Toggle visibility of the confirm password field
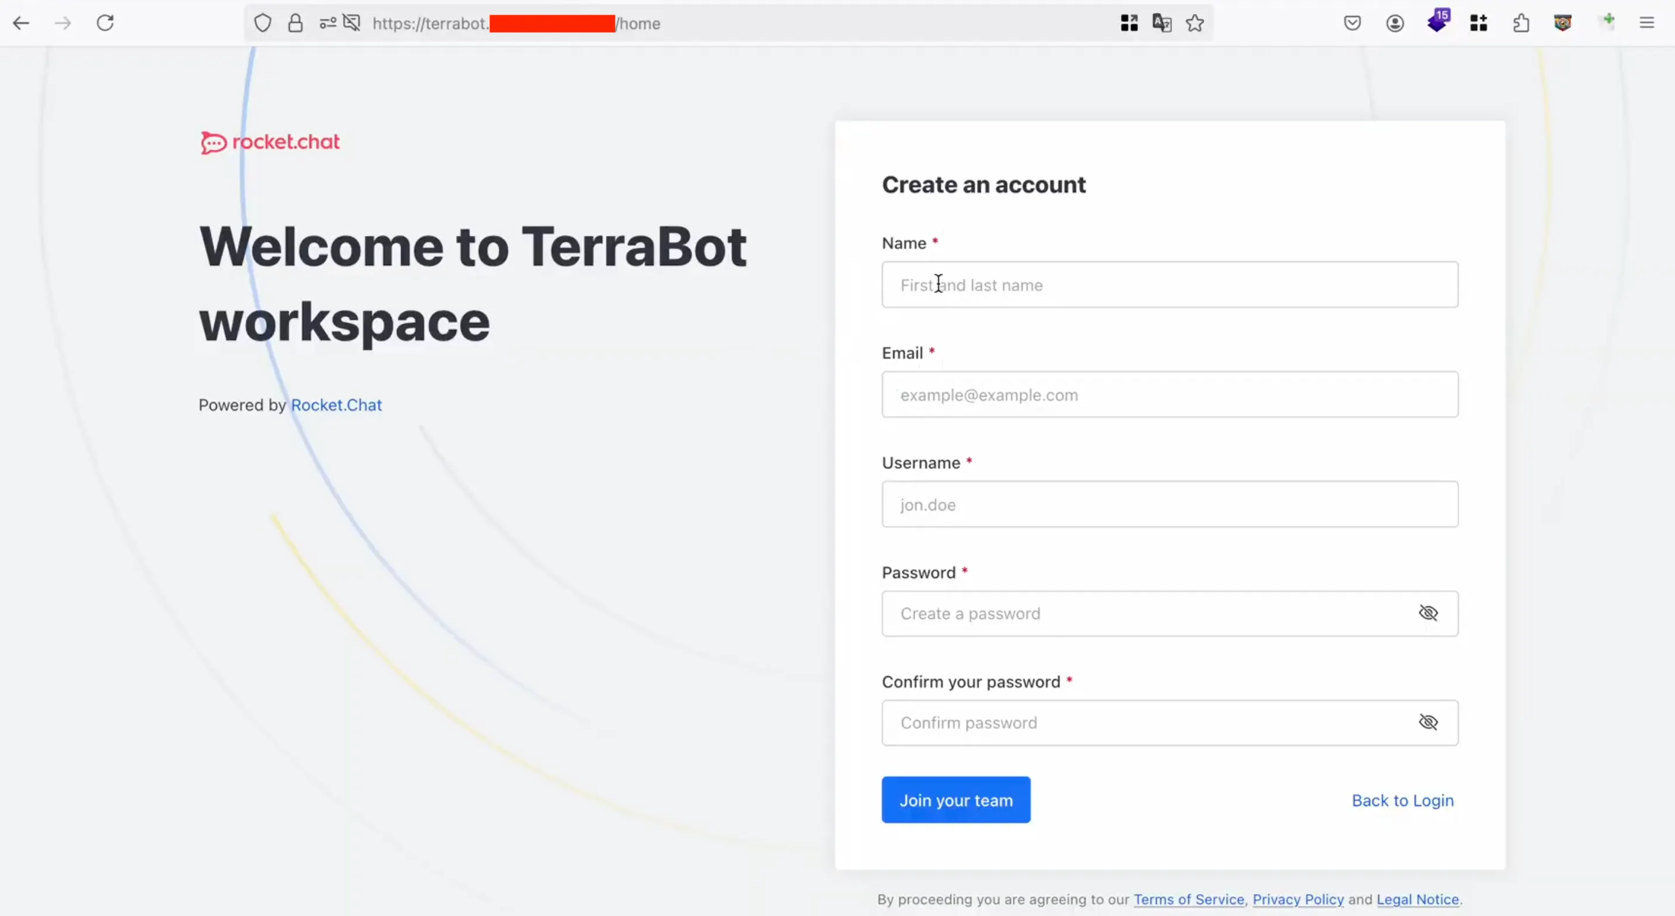 coord(1428,722)
